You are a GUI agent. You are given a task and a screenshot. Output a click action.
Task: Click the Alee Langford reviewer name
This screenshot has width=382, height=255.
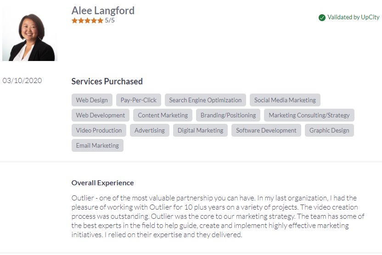(103, 11)
